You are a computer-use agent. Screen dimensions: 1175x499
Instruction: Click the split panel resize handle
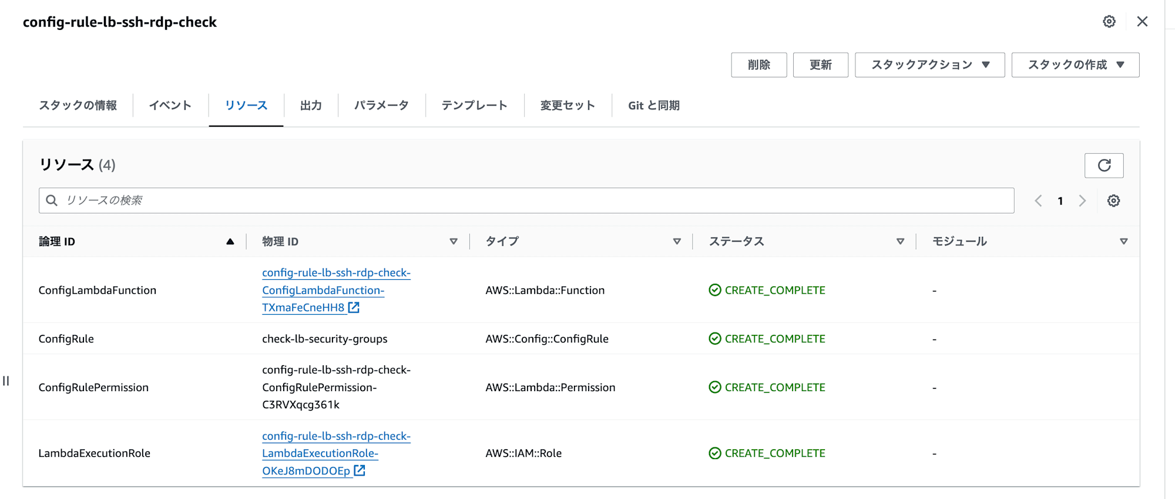pyautogui.click(x=6, y=381)
